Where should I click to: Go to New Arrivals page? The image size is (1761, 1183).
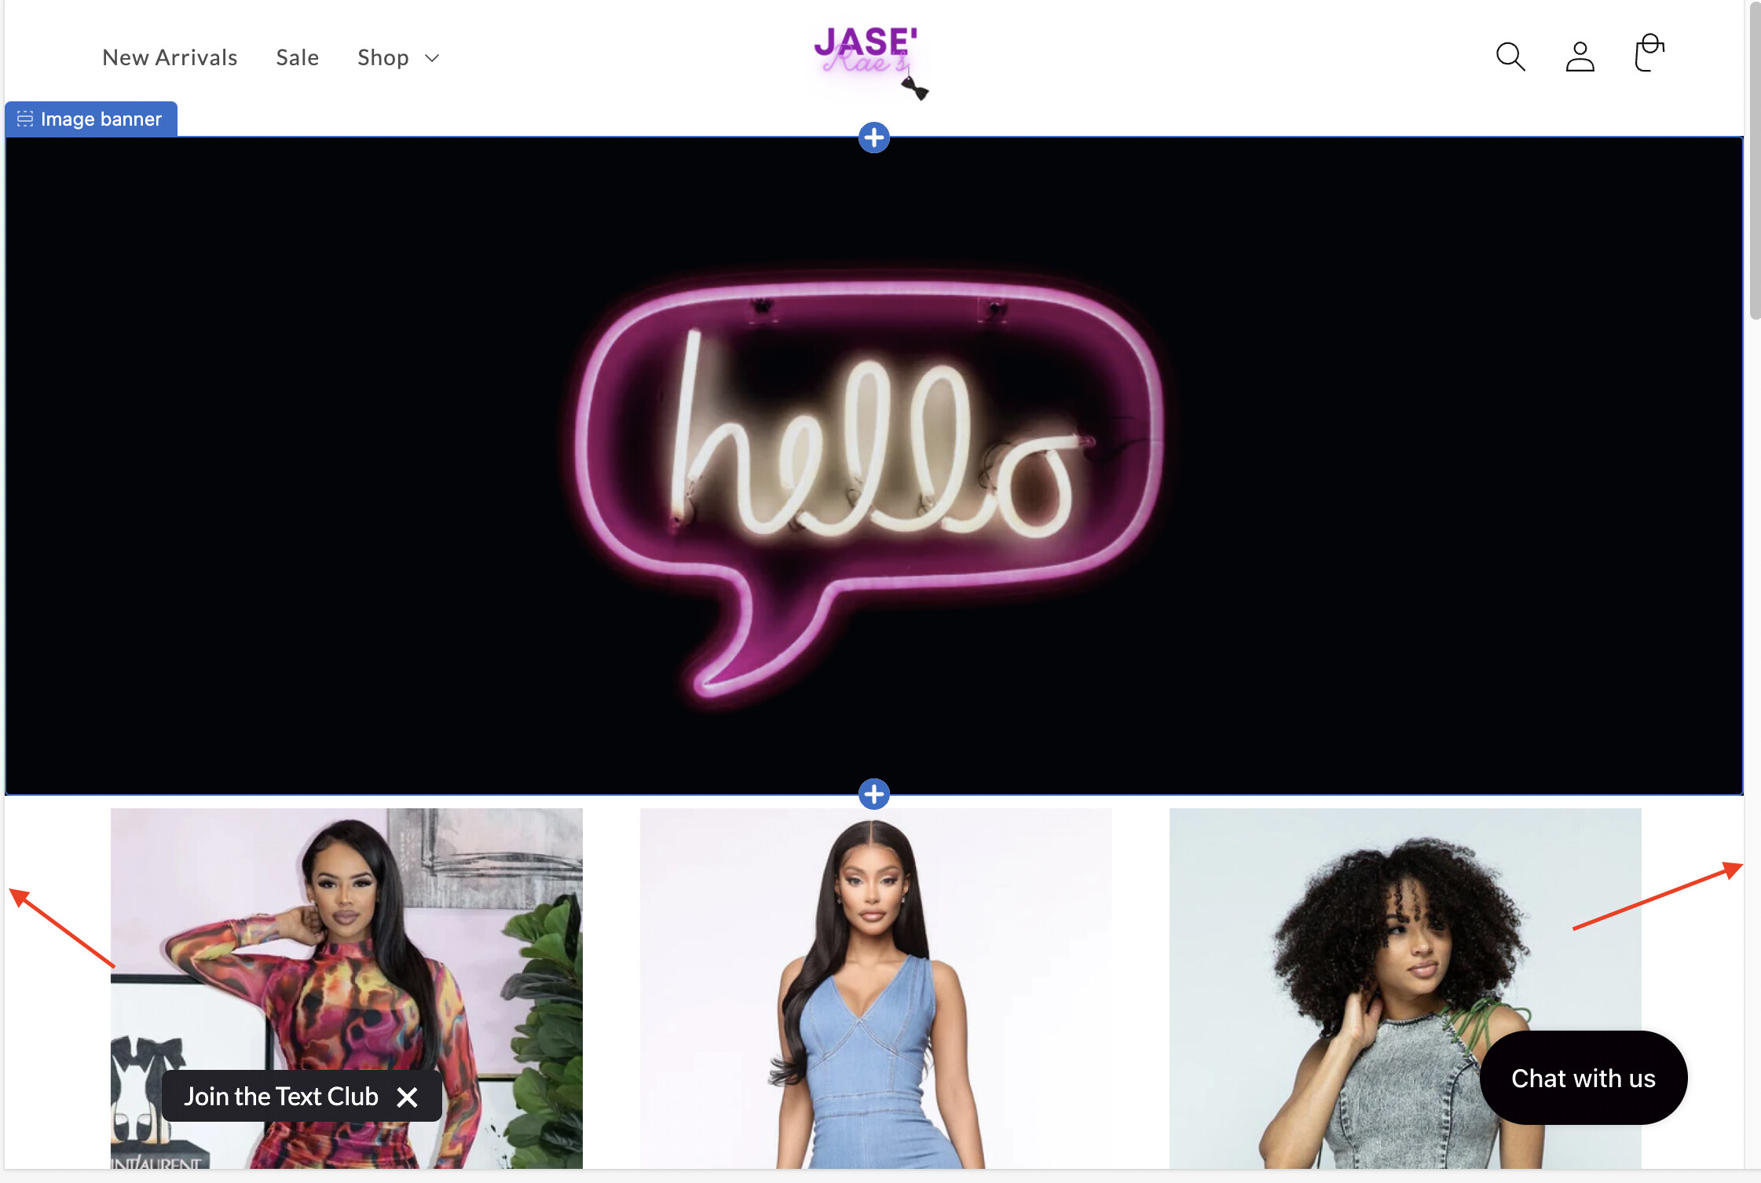click(x=170, y=57)
